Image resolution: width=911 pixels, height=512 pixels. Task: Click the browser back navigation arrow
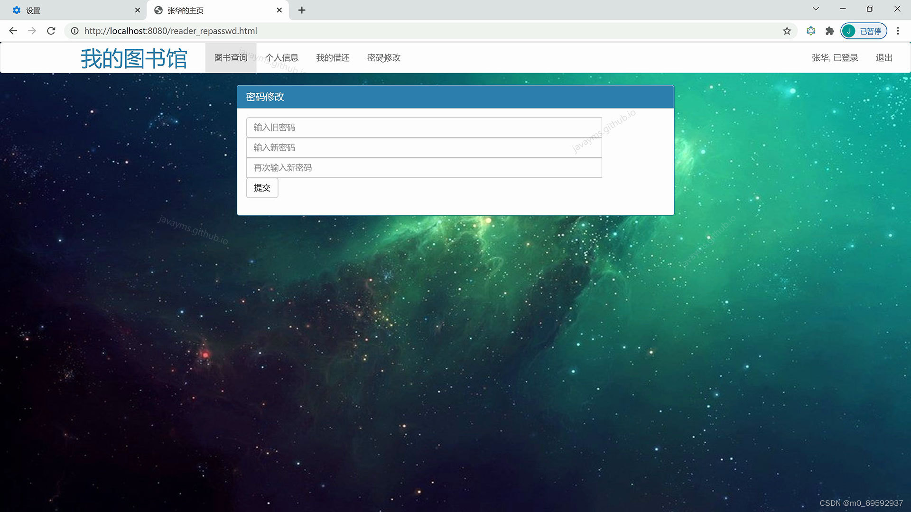12,31
